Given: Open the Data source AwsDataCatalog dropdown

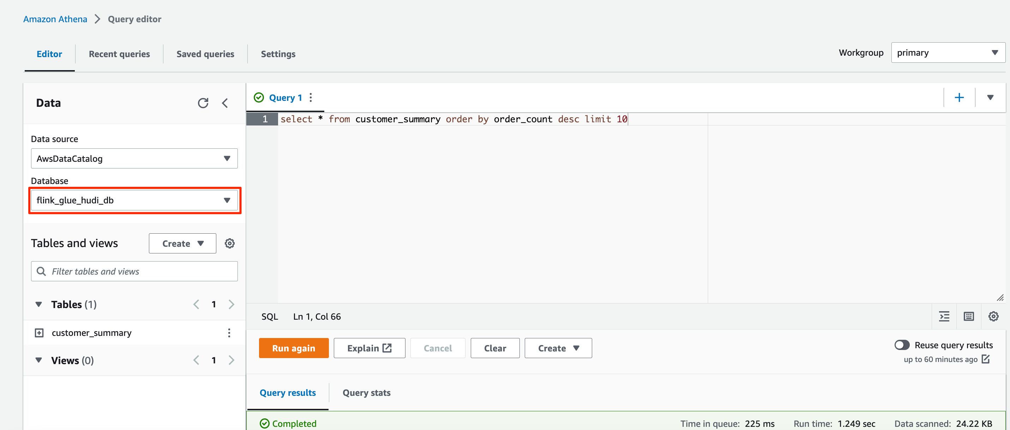Looking at the screenshot, I should [x=134, y=158].
